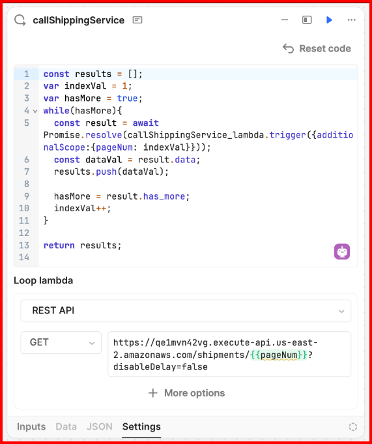The width and height of the screenshot is (372, 444).
Task: Open the GET method dropdown
Action: pos(61,343)
